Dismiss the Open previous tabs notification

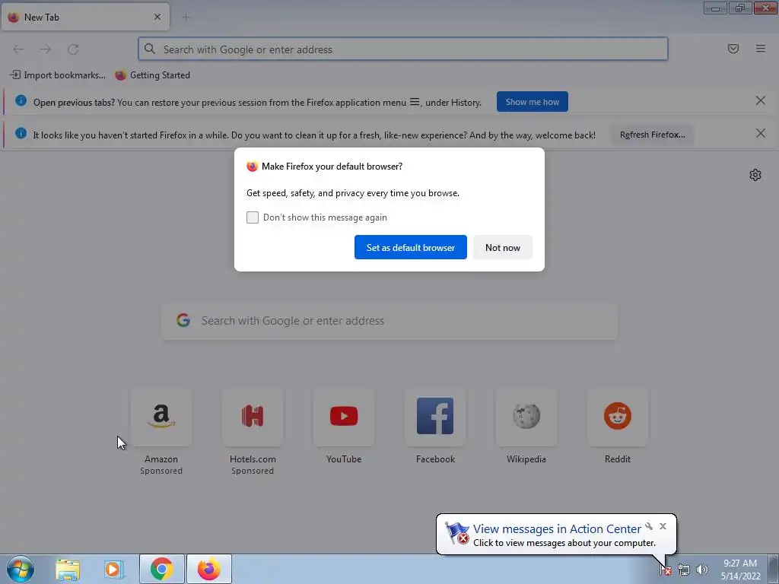click(x=760, y=101)
